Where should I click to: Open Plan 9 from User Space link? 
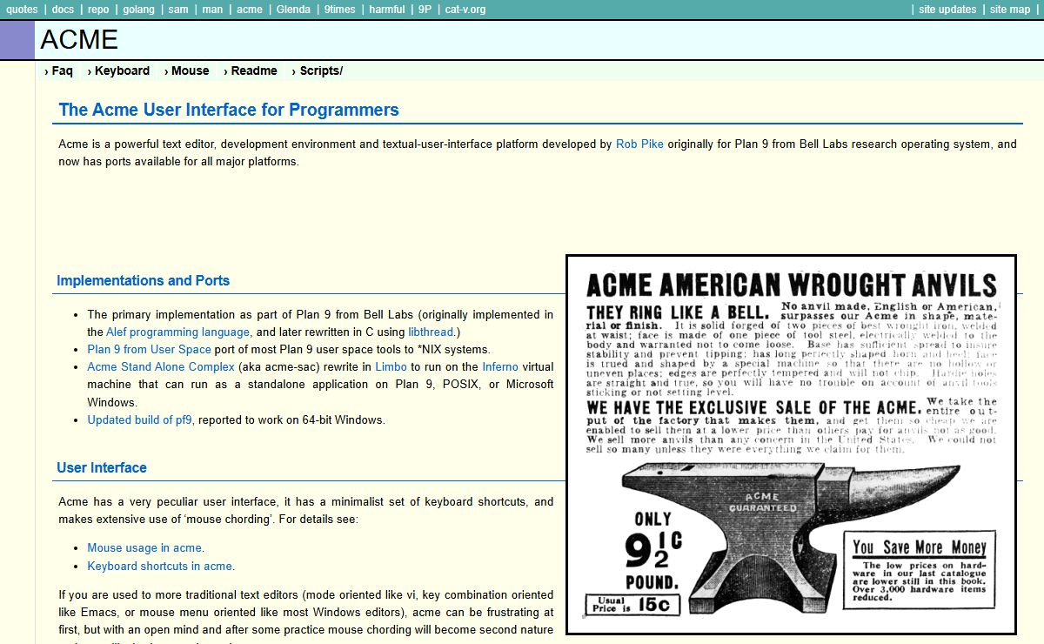point(149,350)
